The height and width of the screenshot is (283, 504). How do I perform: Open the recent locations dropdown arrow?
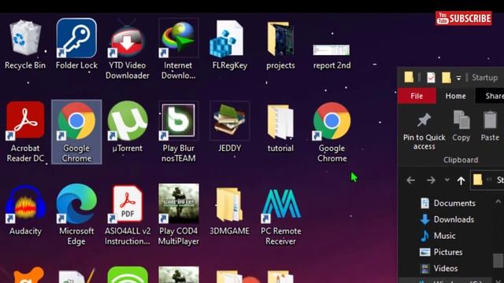click(x=447, y=180)
